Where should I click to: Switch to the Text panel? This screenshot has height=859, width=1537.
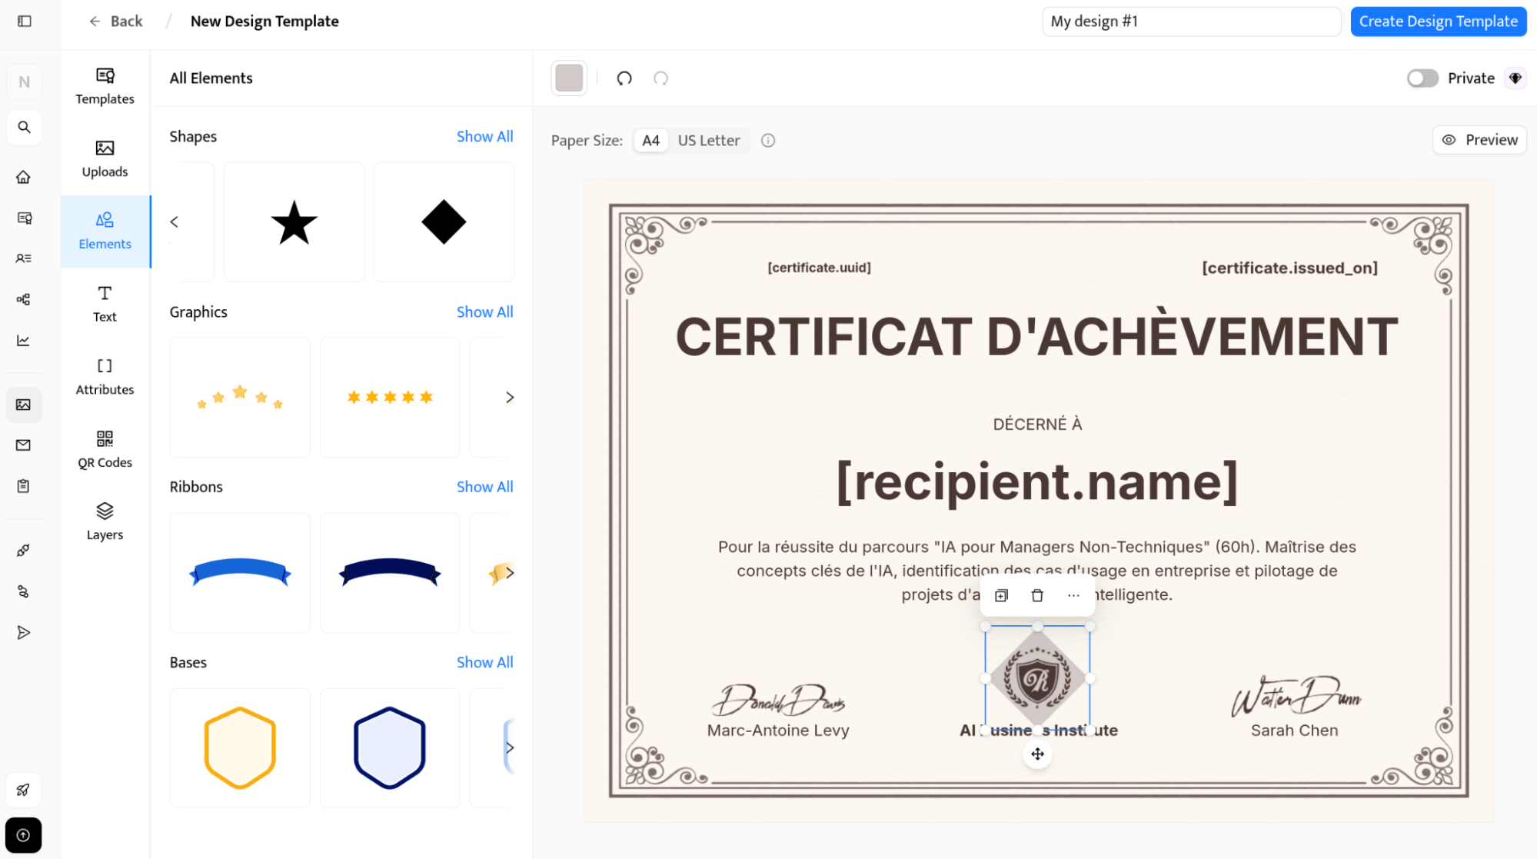click(105, 305)
